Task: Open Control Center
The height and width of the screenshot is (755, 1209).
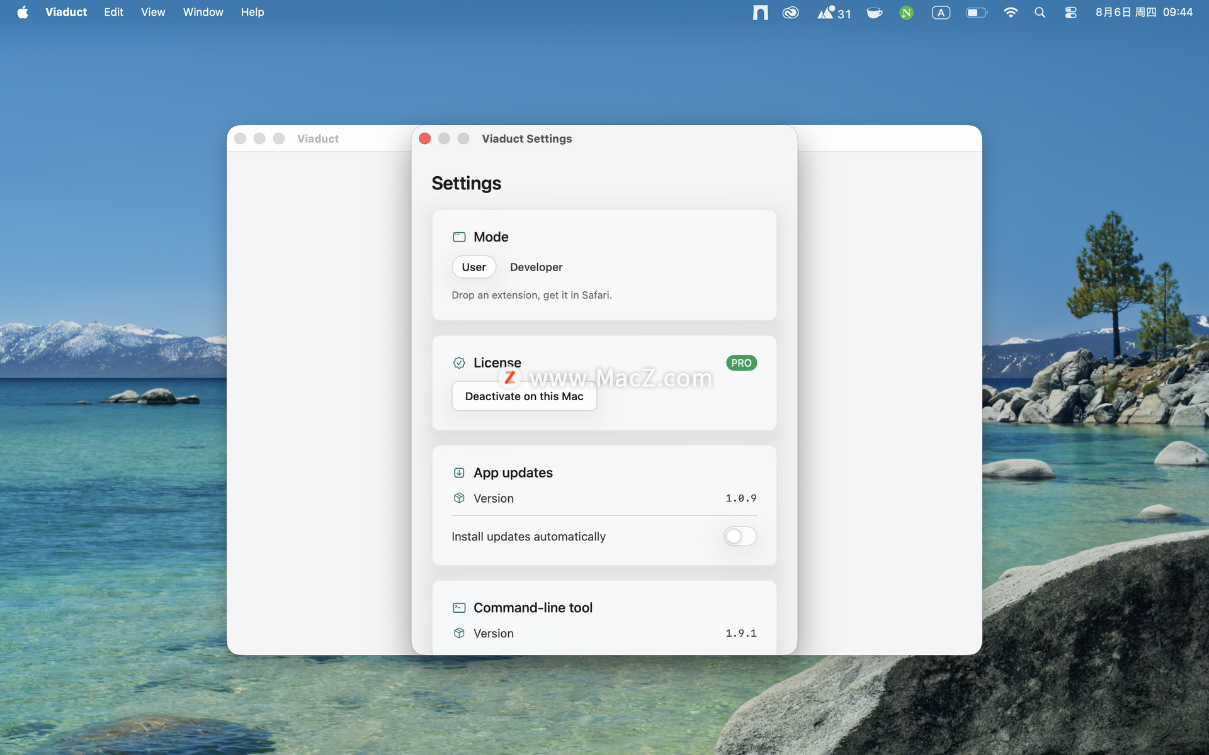Action: 1070,13
